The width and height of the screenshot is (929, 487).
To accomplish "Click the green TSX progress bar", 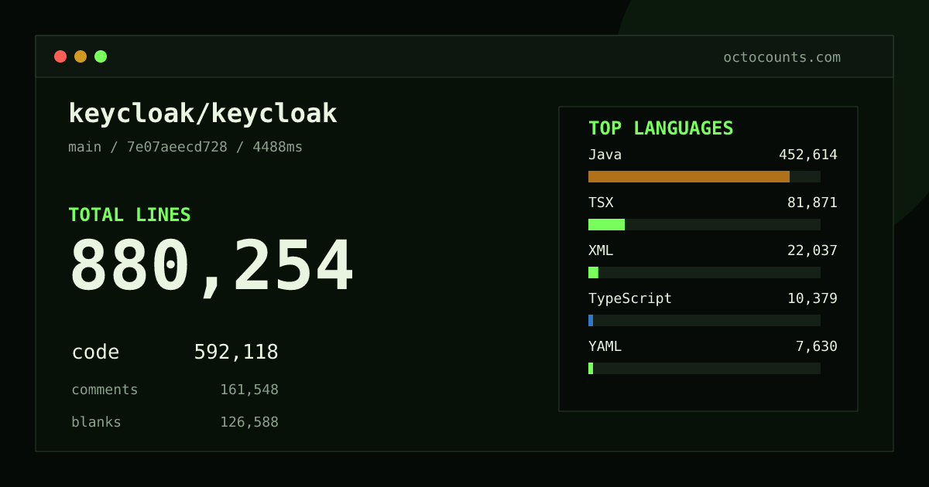I will click(606, 224).
